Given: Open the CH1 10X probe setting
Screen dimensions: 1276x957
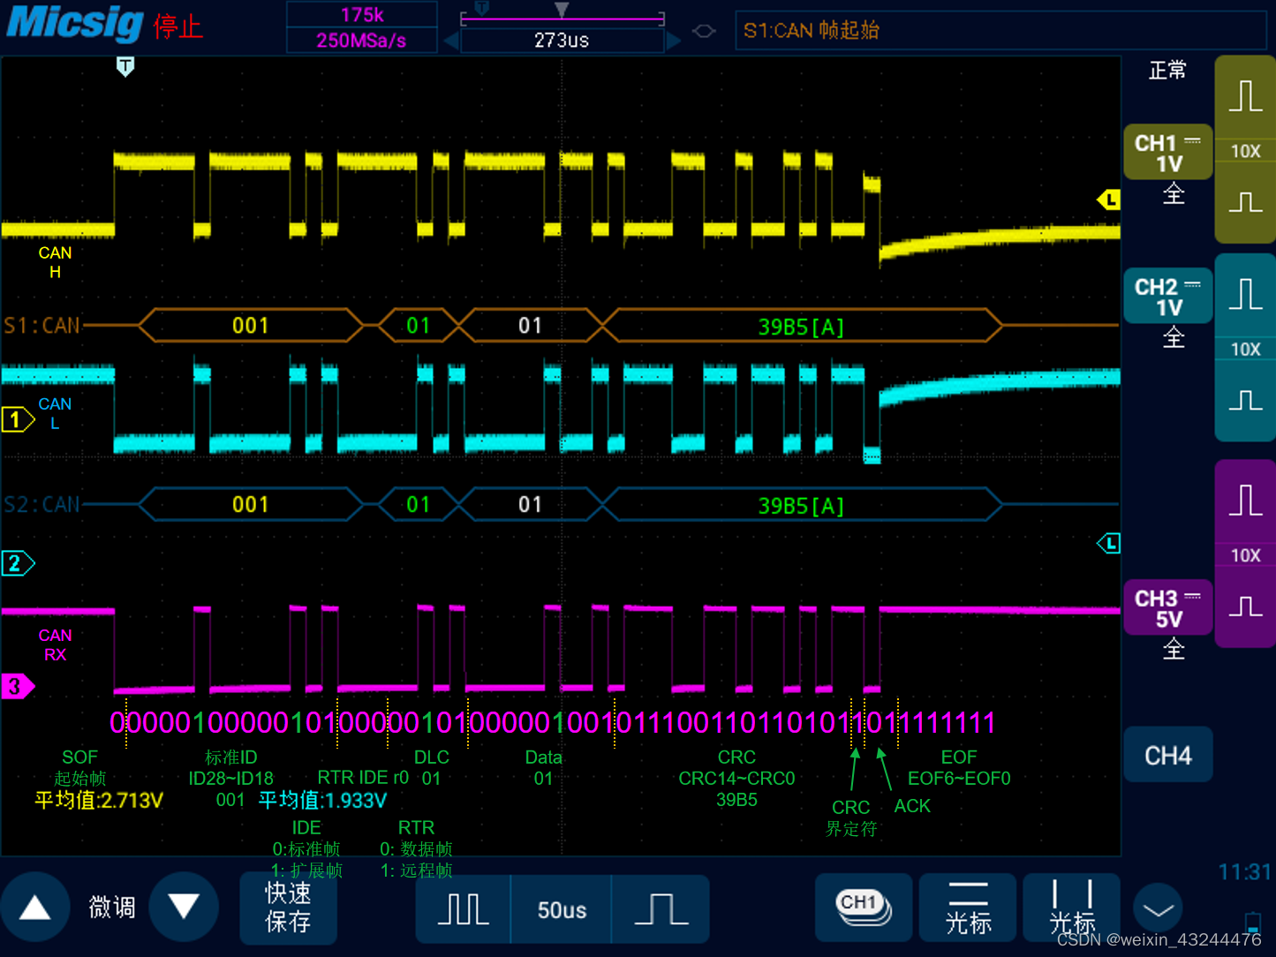Looking at the screenshot, I should click(x=1245, y=151).
